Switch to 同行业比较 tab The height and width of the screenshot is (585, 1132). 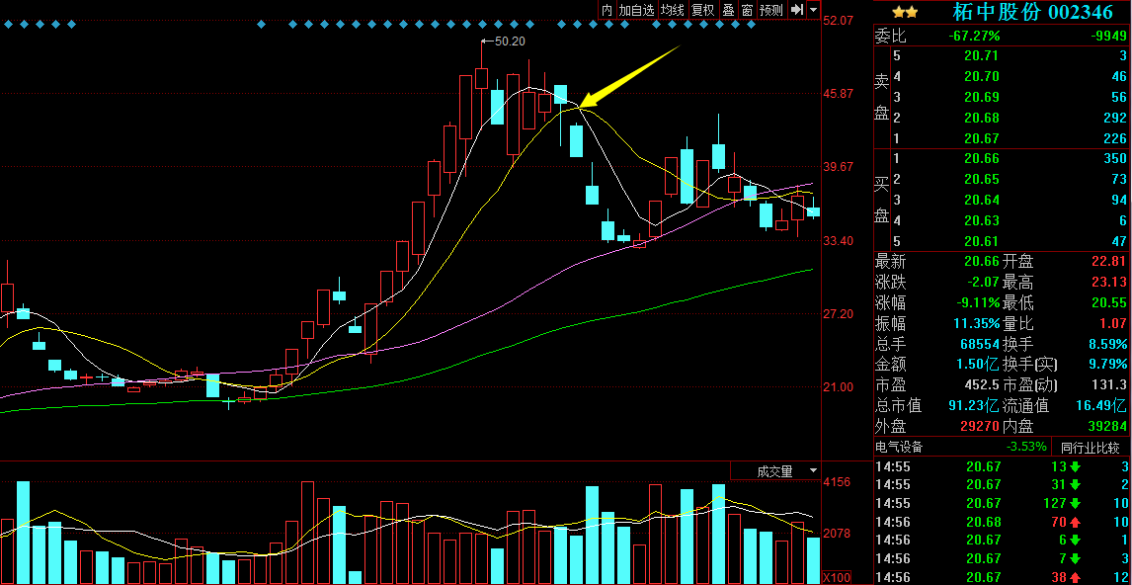point(1091,447)
